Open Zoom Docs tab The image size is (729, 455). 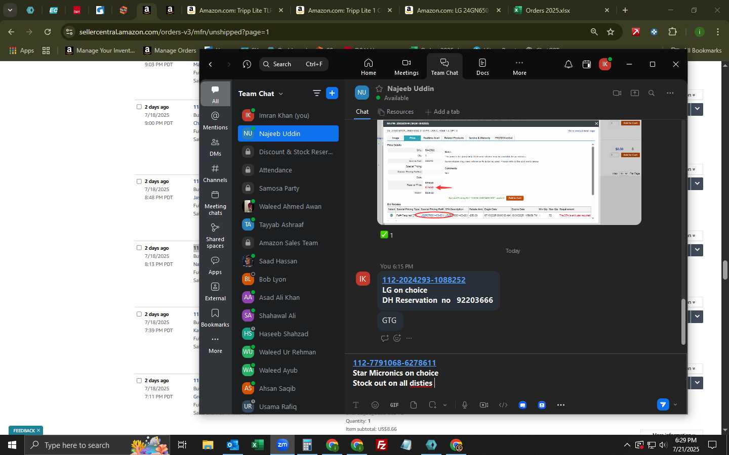[x=482, y=67]
